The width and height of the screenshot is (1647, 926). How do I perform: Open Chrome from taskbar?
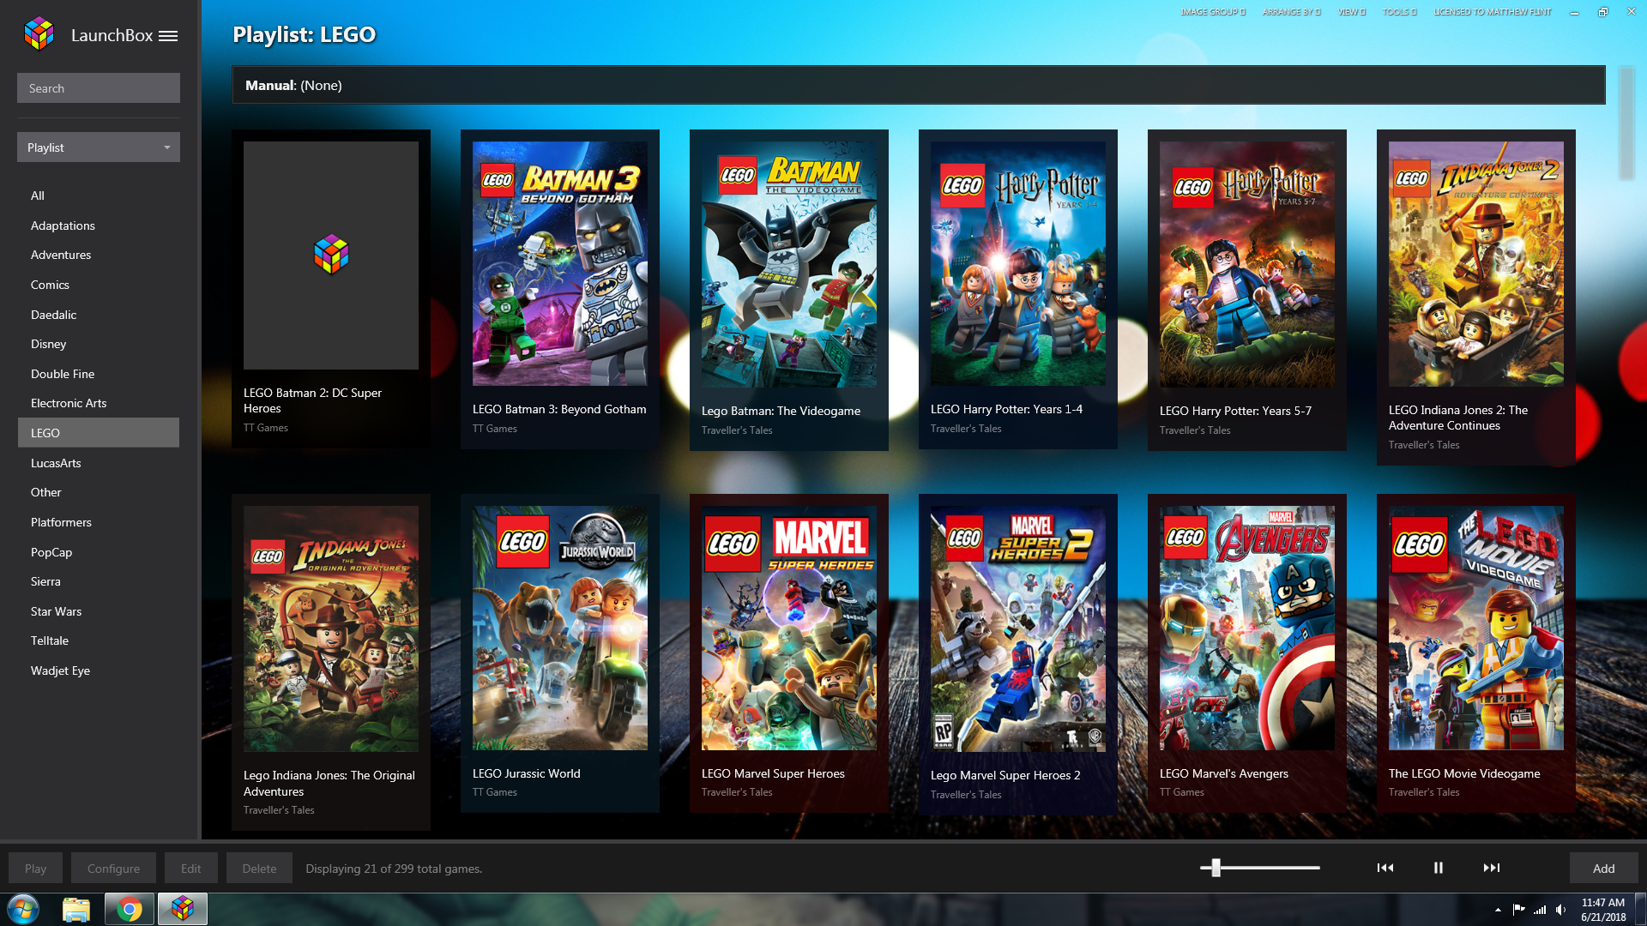pos(130,909)
